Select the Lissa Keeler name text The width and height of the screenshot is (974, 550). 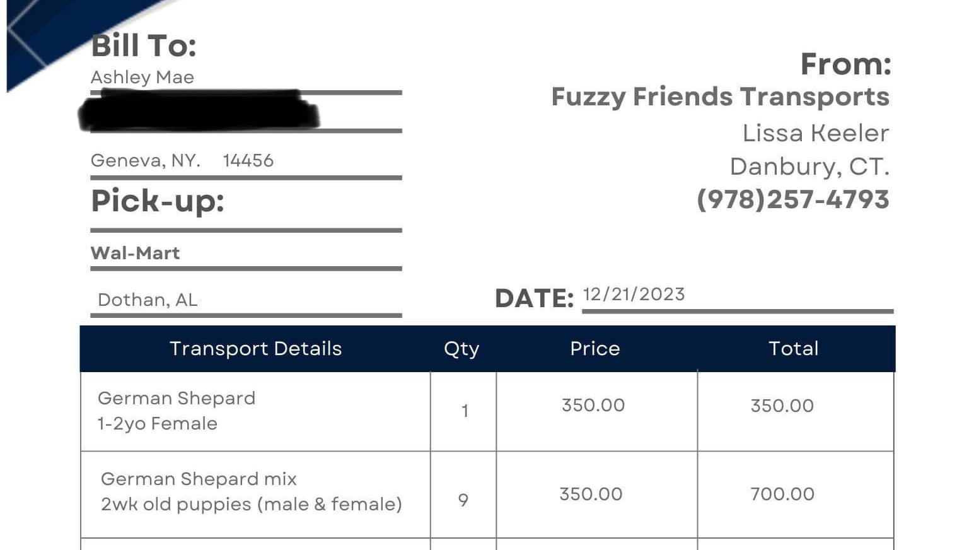coord(816,133)
